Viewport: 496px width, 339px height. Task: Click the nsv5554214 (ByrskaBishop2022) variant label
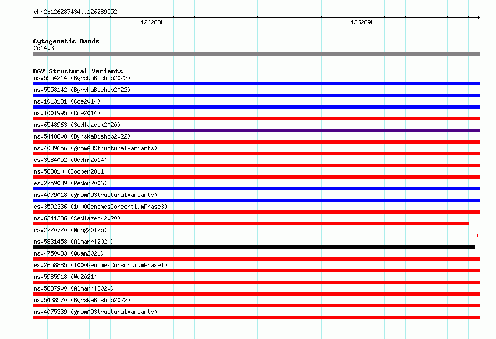pyautogui.click(x=82, y=78)
